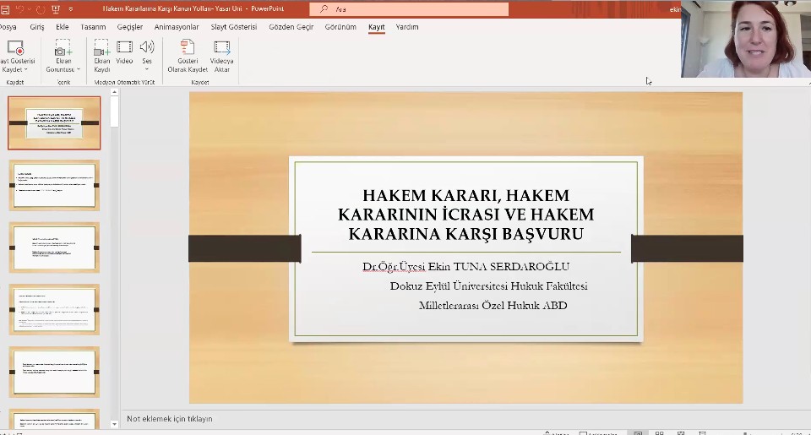Click the 'Dr.Öğr.Üyesi Ekin TUNA SERDAROĞLU' line
This screenshot has height=435, width=811.
coord(466,267)
